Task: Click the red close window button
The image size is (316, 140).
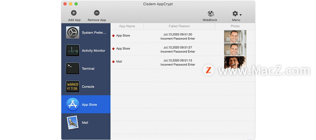Action: pos(65,4)
